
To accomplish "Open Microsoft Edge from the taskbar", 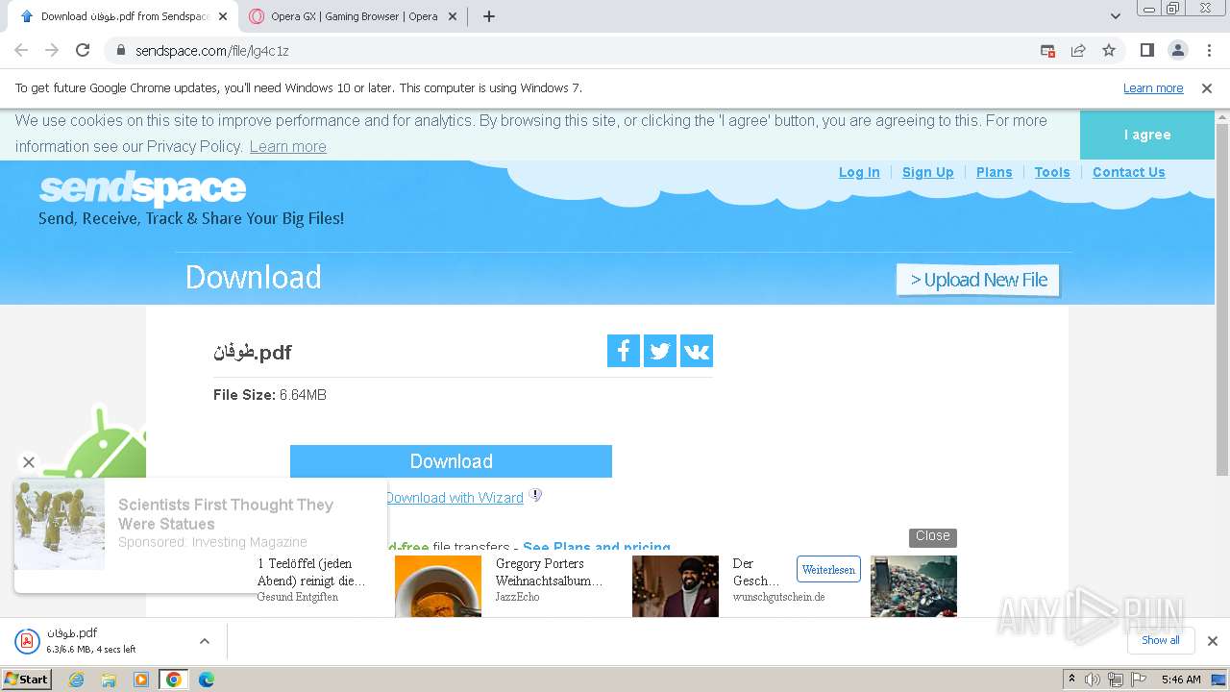I will (207, 680).
